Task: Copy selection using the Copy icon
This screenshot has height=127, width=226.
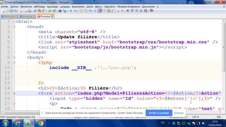Action: [x=40, y=11]
